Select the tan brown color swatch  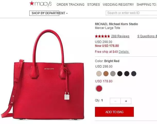pos(106,74)
